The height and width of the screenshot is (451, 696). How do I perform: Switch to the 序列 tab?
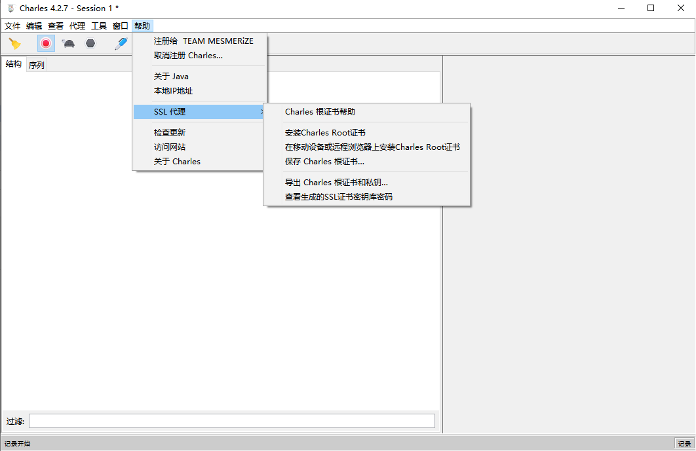pyautogui.click(x=37, y=65)
